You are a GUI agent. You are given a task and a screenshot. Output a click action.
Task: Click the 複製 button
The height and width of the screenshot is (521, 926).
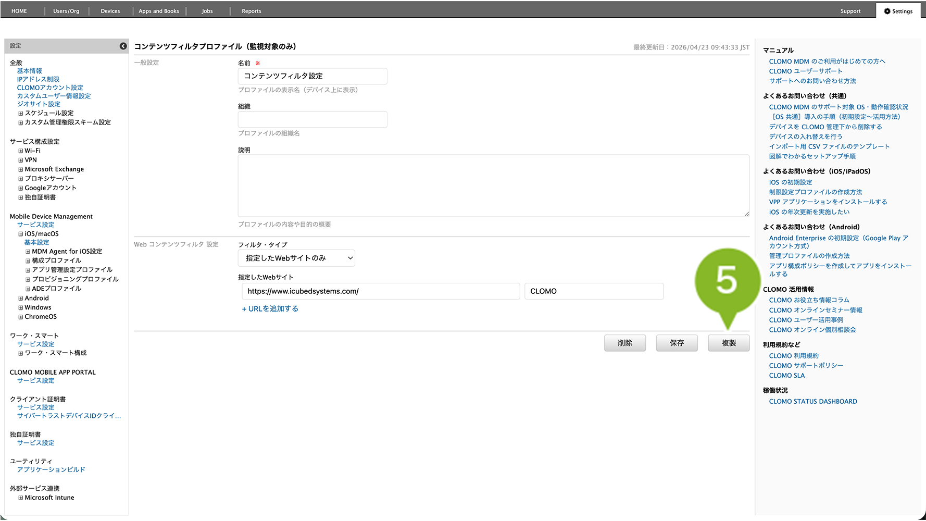pos(728,343)
